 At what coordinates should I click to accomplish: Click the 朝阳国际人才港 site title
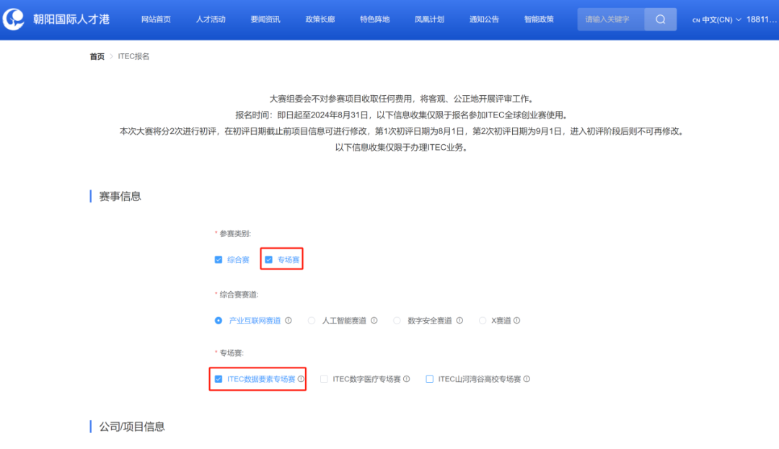[71, 19]
